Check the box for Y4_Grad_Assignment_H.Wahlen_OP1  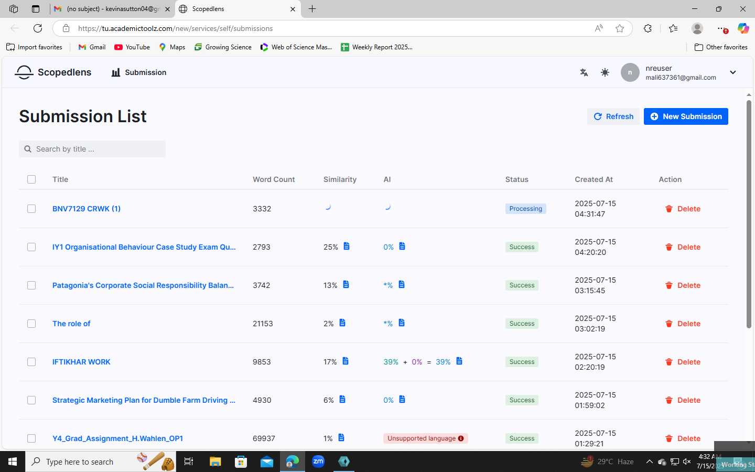31,438
